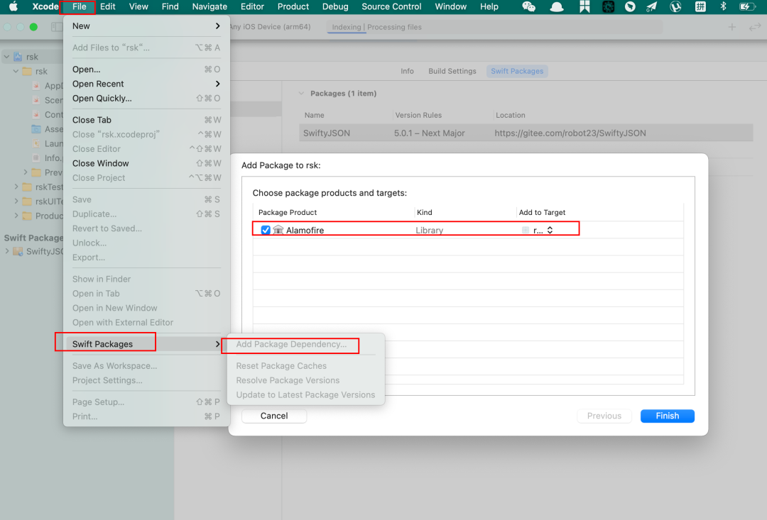This screenshot has width=767, height=520.
Task: Click WeChat icon in menu bar
Action: pyautogui.click(x=529, y=6)
